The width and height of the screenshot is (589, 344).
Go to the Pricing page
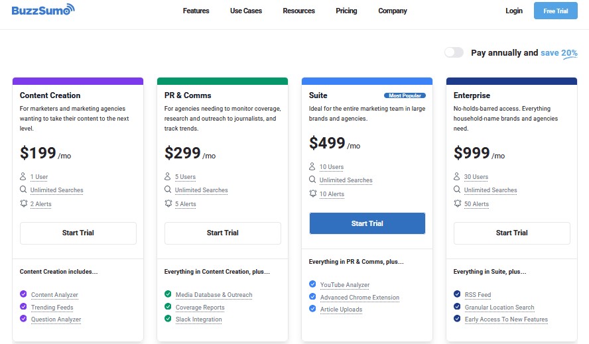(346, 11)
